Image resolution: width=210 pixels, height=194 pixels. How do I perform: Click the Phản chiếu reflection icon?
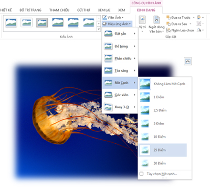pyautogui.click(x=108, y=58)
